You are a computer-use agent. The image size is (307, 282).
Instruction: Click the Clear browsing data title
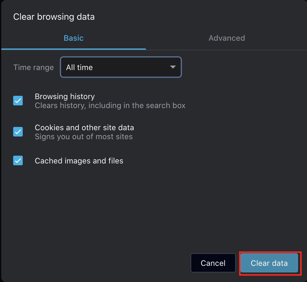pos(54,17)
